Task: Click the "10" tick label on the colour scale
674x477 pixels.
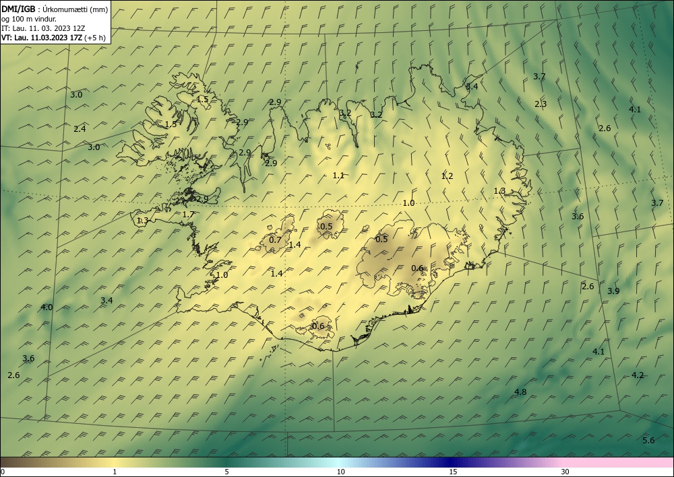Action: 341,472
